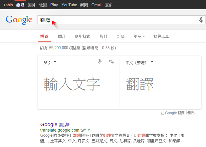Open Gmail in the top bar
206x147 pixels.
pyautogui.click(x=96, y=5)
